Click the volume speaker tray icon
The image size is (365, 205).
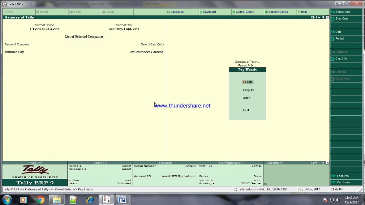coord(338,200)
